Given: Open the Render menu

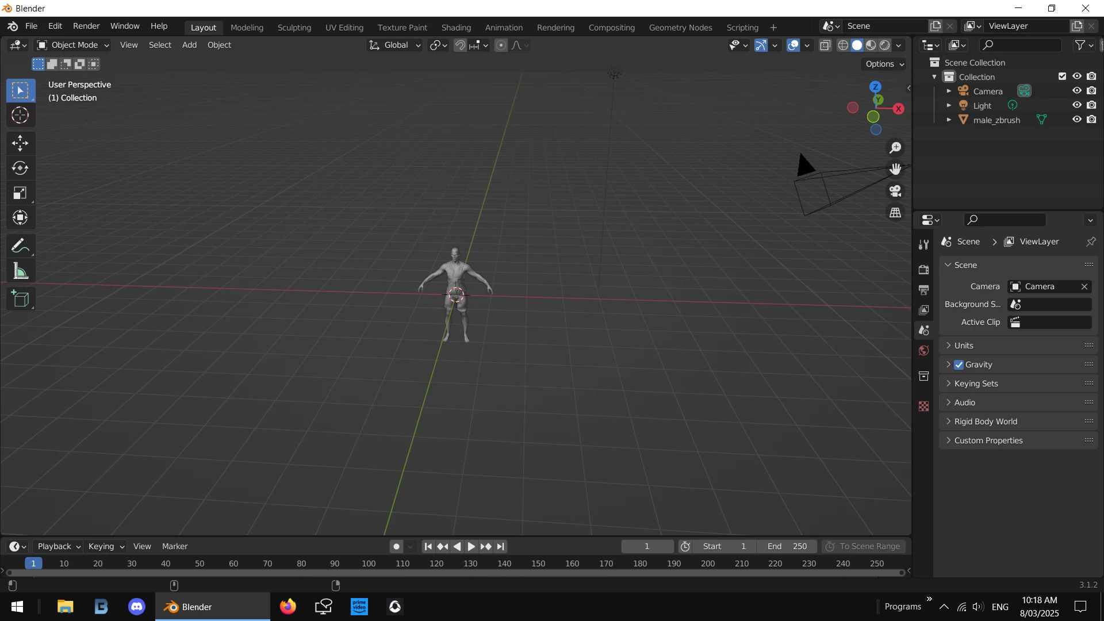Looking at the screenshot, I should pos(86,26).
